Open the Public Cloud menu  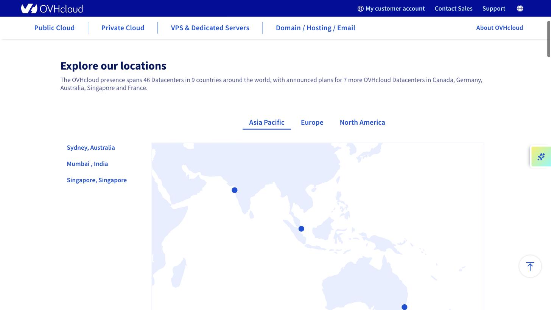(54, 28)
